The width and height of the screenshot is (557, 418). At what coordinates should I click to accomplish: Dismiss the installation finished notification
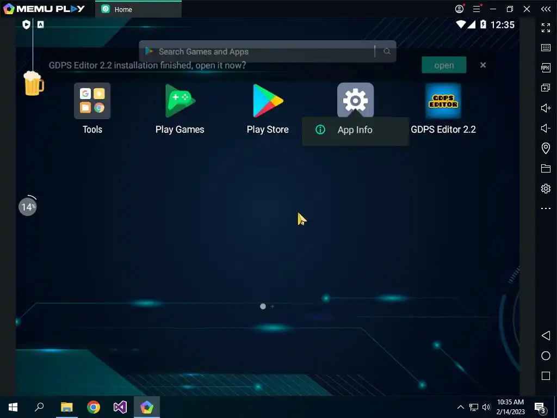[483, 65]
